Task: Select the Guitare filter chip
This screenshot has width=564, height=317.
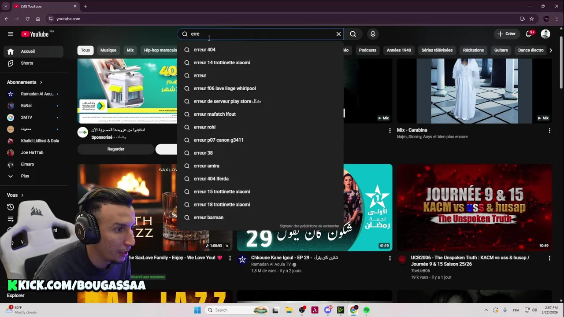Action: tap(501, 50)
